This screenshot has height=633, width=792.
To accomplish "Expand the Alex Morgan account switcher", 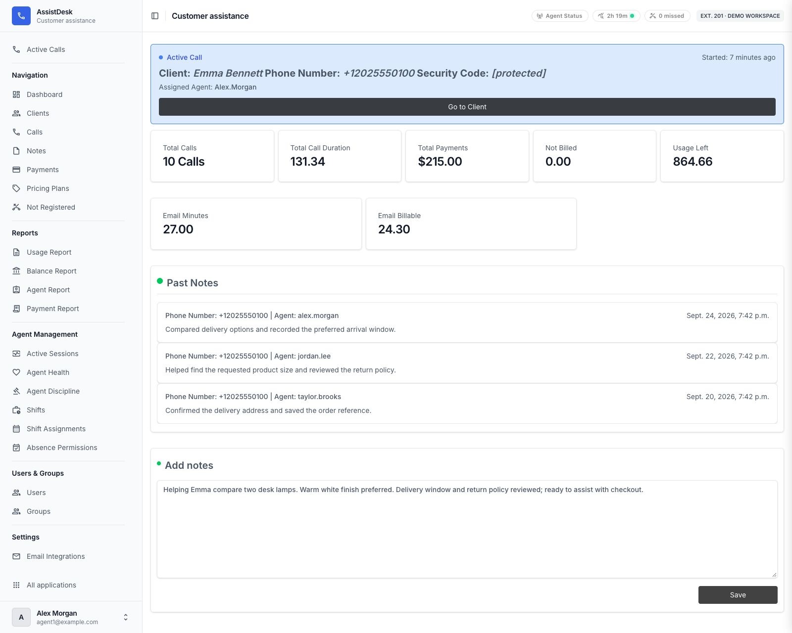I will click(126, 617).
